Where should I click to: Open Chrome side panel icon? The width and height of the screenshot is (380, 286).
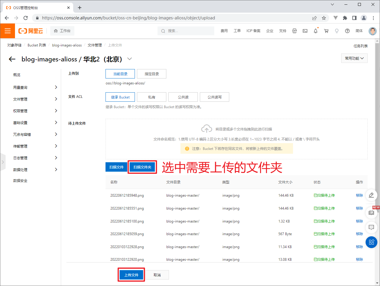tap(354, 18)
